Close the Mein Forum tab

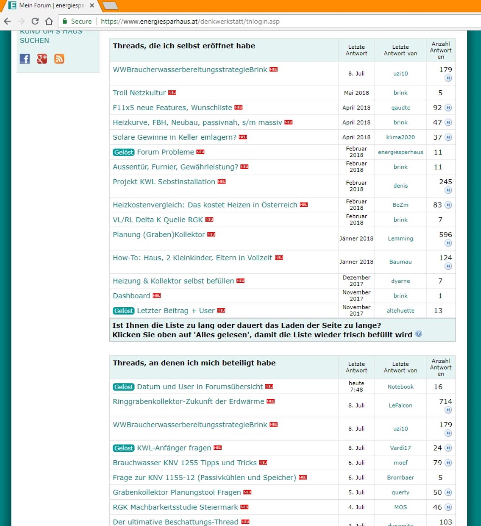[x=92, y=6]
